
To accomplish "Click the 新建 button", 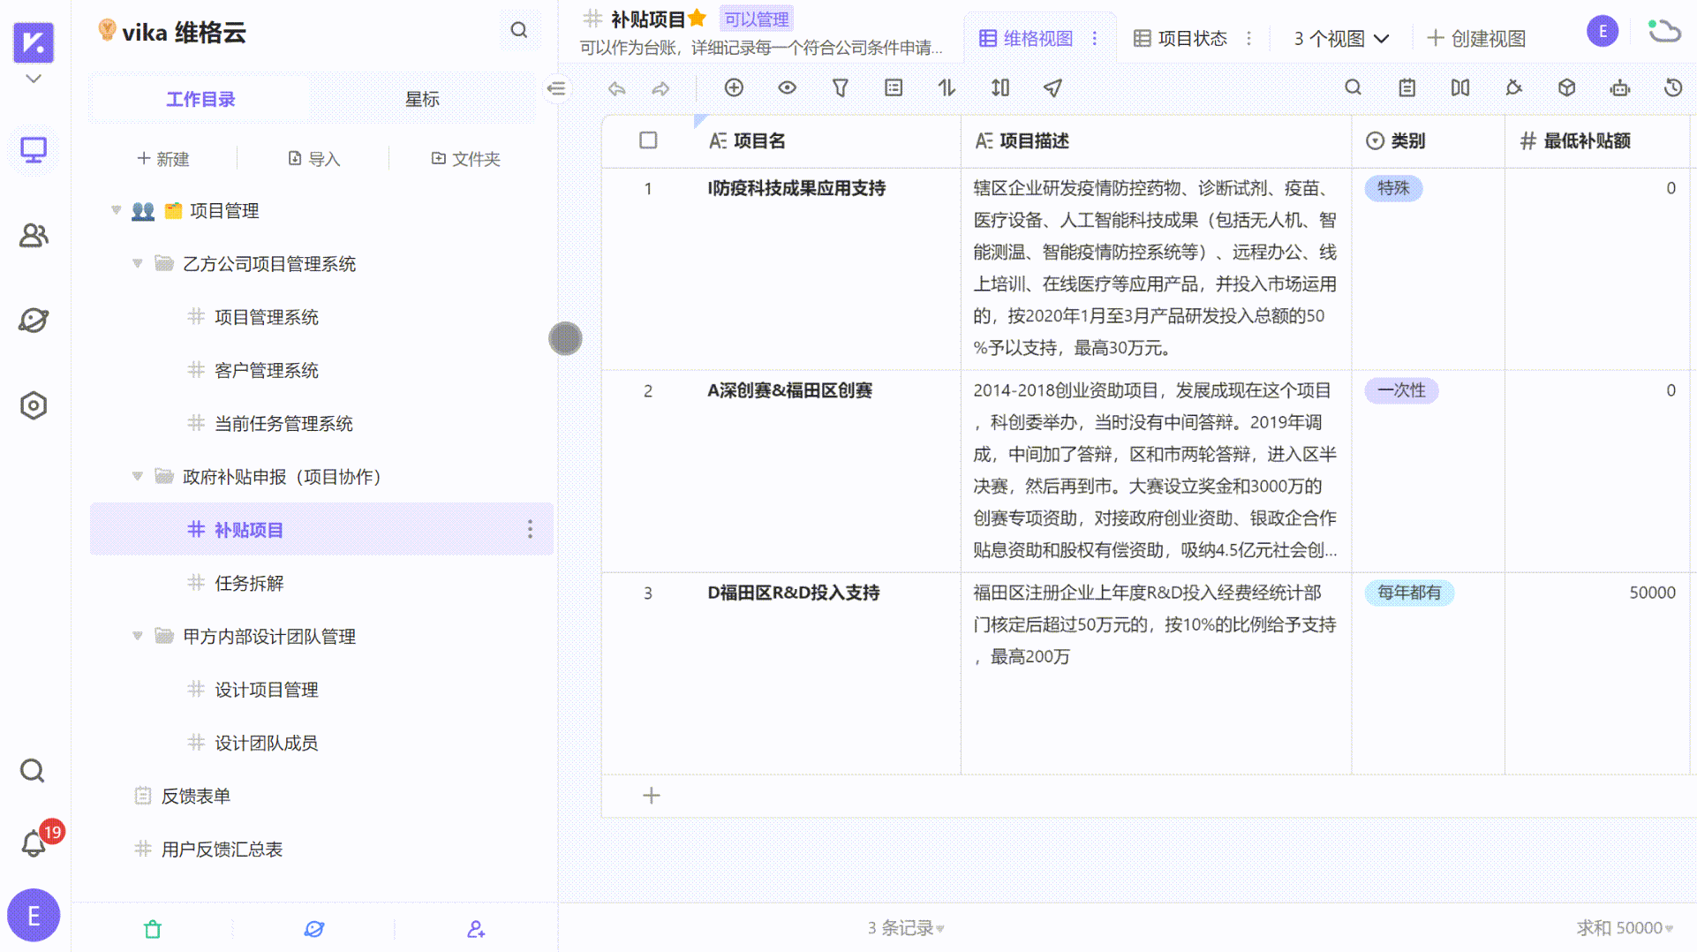I will [163, 159].
